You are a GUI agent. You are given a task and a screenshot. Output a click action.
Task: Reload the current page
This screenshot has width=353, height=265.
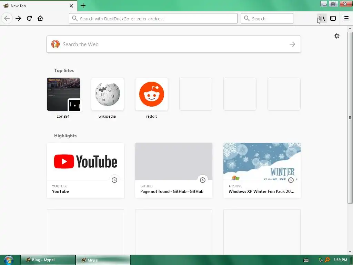coord(29,18)
